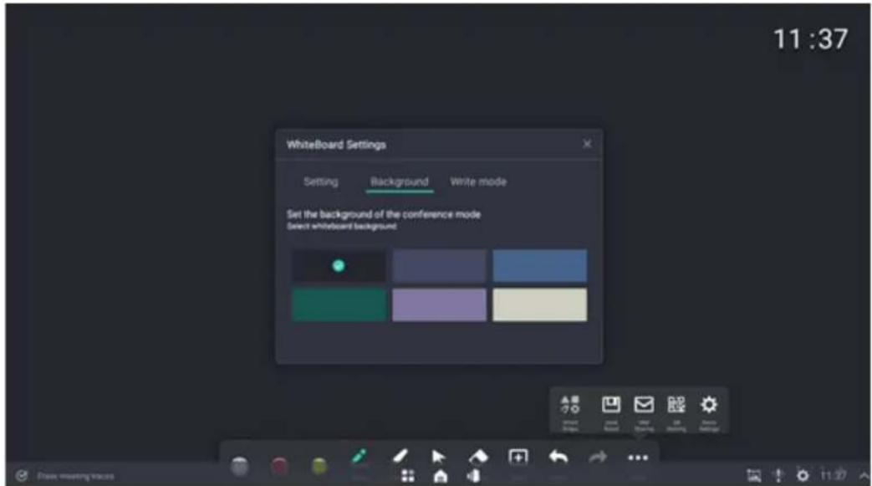Choose the blue background swatch

(x=539, y=266)
